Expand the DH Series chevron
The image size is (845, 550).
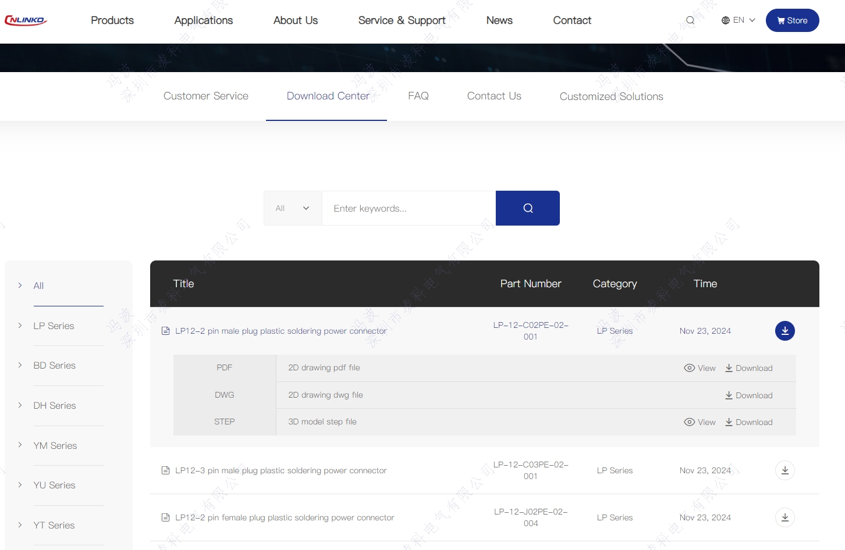pyautogui.click(x=20, y=405)
